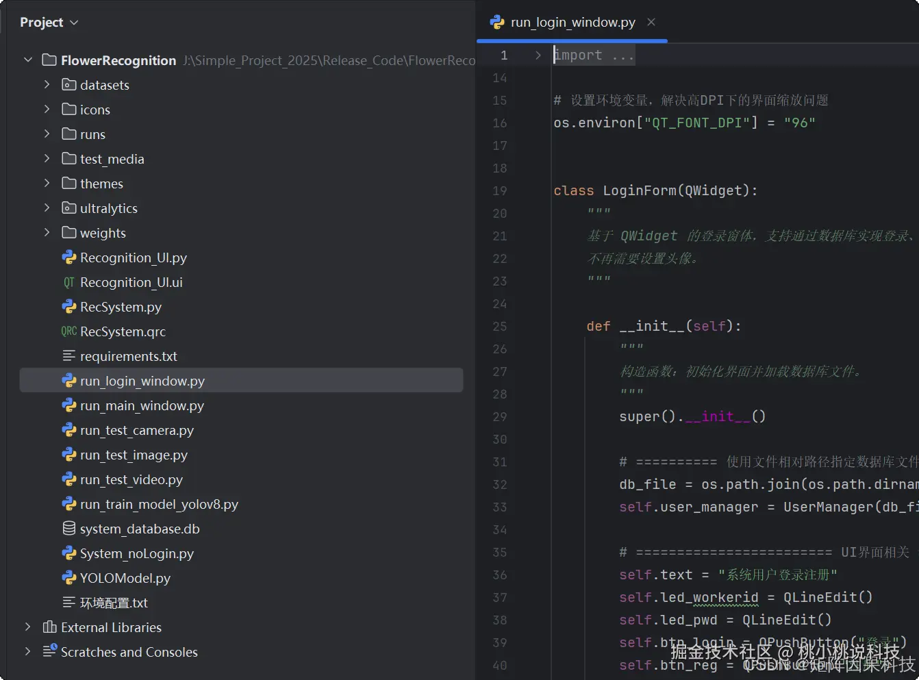Image resolution: width=919 pixels, height=680 pixels.
Task: Expand Scratches and Consoles node
Action: click(28, 652)
